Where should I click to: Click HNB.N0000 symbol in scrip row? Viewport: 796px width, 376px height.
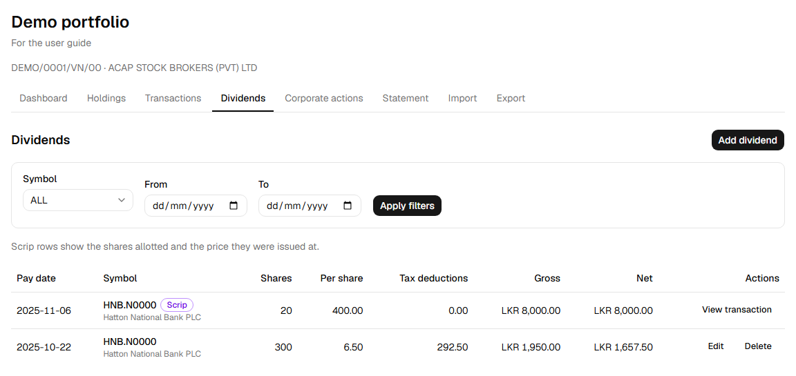coord(129,305)
